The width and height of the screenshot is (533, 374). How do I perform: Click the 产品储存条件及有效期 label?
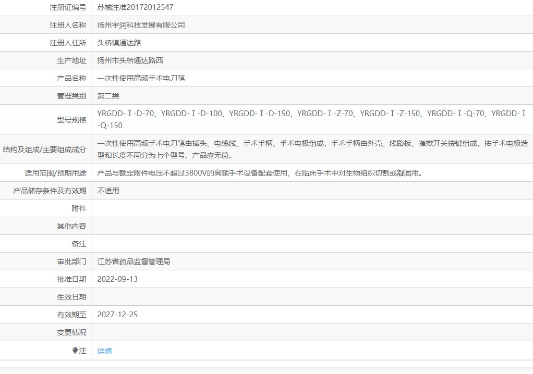[x=50, y=191]
